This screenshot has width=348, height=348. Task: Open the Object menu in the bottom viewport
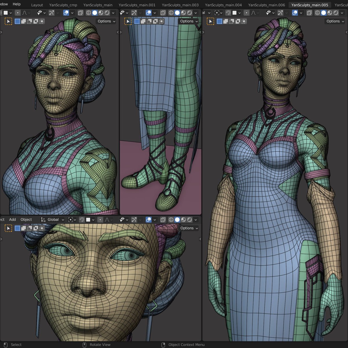click(x=26, y=220)
